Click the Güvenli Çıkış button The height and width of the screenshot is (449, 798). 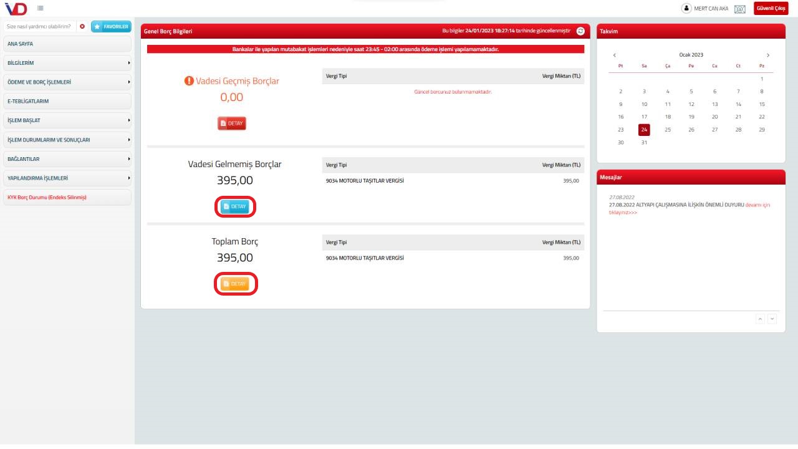(x=771, y=8)
